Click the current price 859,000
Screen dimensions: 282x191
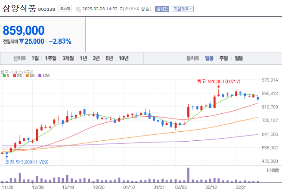(24, 30)
